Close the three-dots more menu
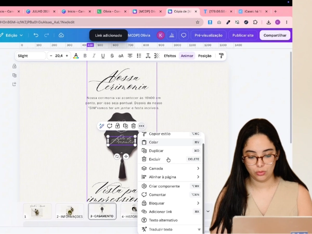 [x=141, y=126]
